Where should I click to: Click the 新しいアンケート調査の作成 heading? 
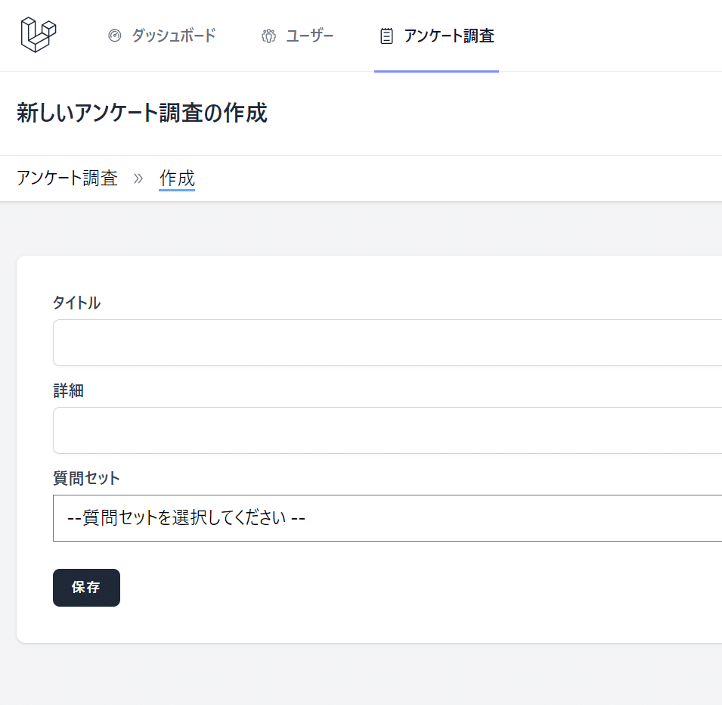(142, 113)
